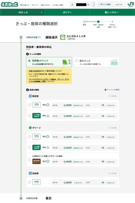Click the ログアウト button
The width and height of the screenshot is (135, 203).
click(x=119, y=5)
